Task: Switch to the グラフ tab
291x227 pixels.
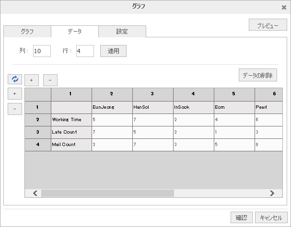Action: 27,32
